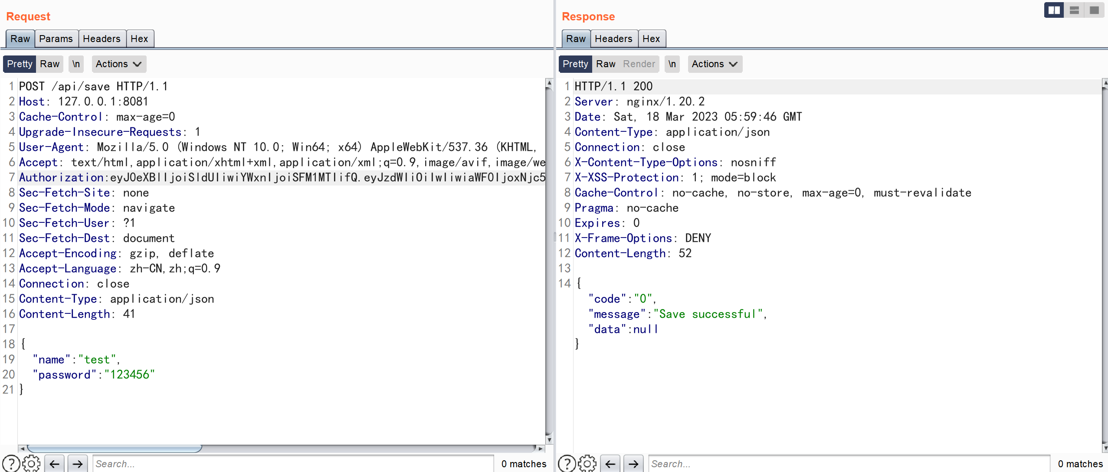Toggle the Pretty view in Request panel
The width and height of the screenshot is (1108, 472).
pos(19,64)
